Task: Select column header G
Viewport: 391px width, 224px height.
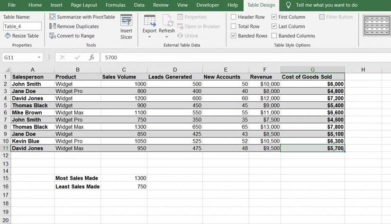Action: click(312, 70)
